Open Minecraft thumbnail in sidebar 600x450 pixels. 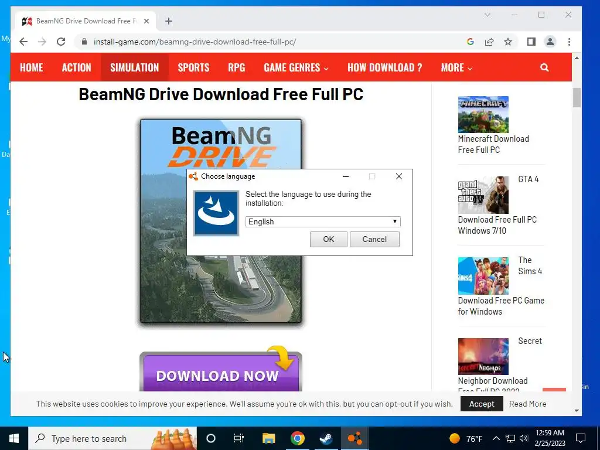(x=483, y=114)
